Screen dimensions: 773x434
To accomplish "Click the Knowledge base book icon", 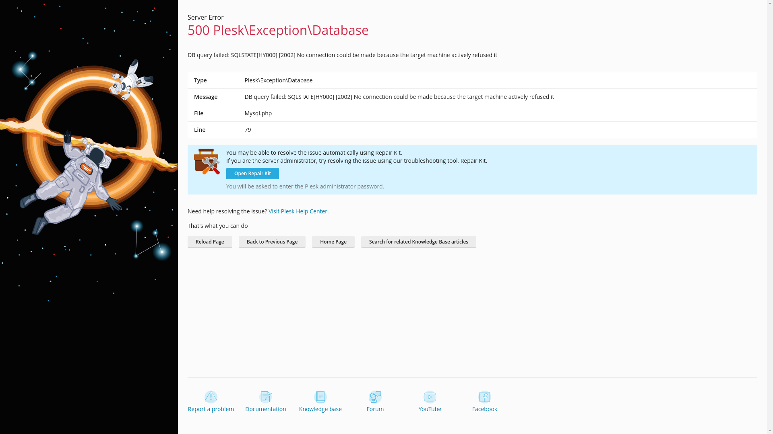I will tap(320, 397).
